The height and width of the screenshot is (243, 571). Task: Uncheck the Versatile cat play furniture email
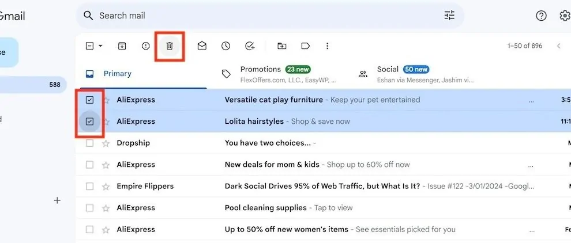point(89,100)
